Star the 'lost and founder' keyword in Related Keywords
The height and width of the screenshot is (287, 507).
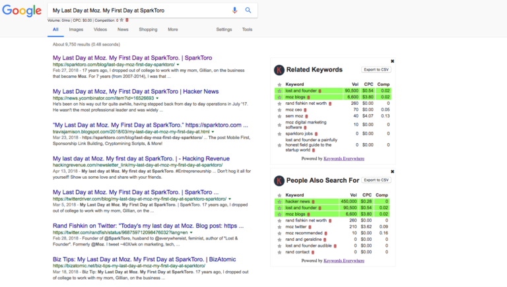(279, 91)
